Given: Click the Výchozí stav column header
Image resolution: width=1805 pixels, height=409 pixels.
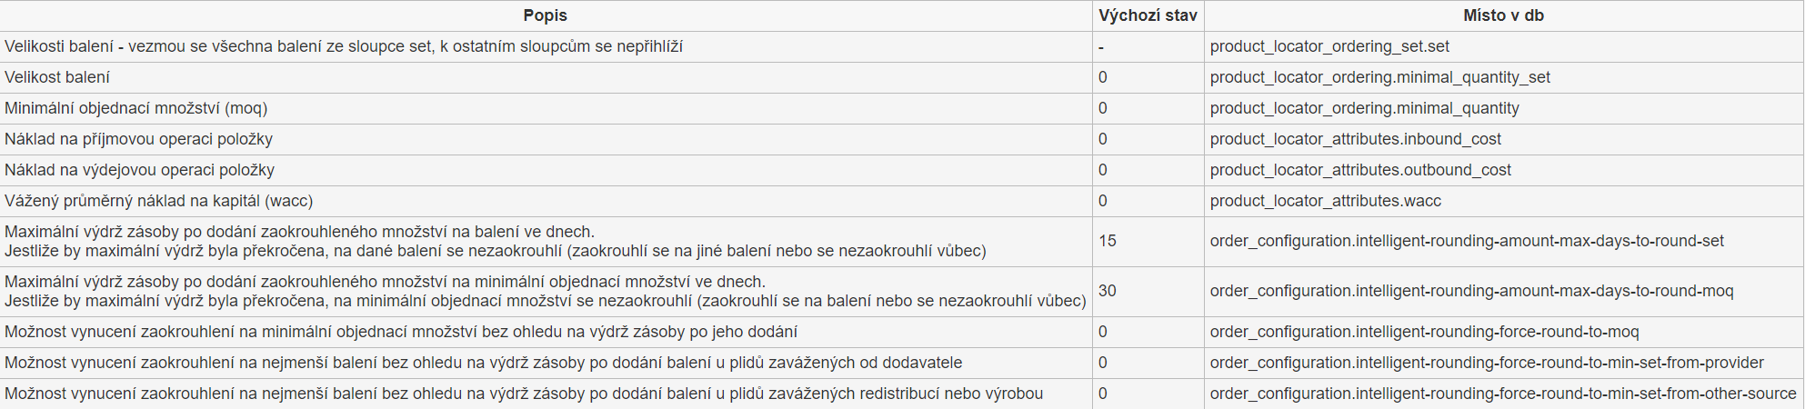Looking at the screenshot, I should point(1148,15).
